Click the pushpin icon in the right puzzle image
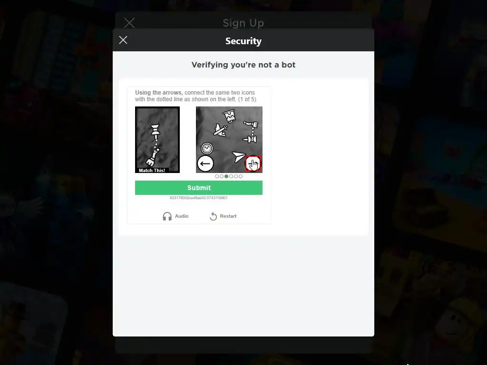Viewport: 487px width, 365px height. (250, 139)
